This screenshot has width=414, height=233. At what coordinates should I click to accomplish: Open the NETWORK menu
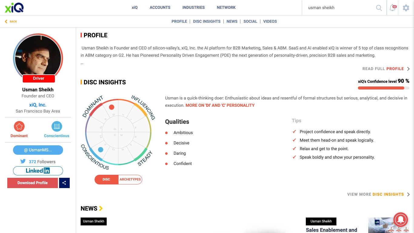[x=226, y=8]
